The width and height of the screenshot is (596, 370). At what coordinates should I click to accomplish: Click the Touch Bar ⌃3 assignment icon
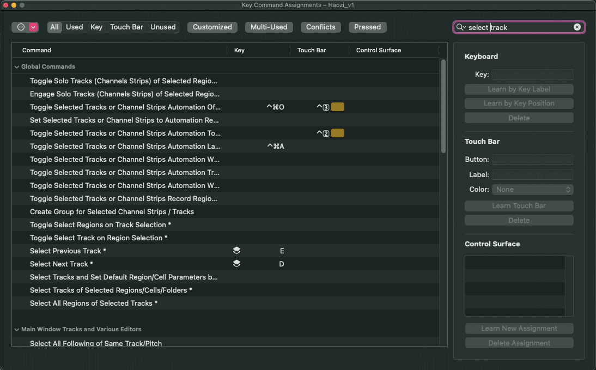(323, 107)
